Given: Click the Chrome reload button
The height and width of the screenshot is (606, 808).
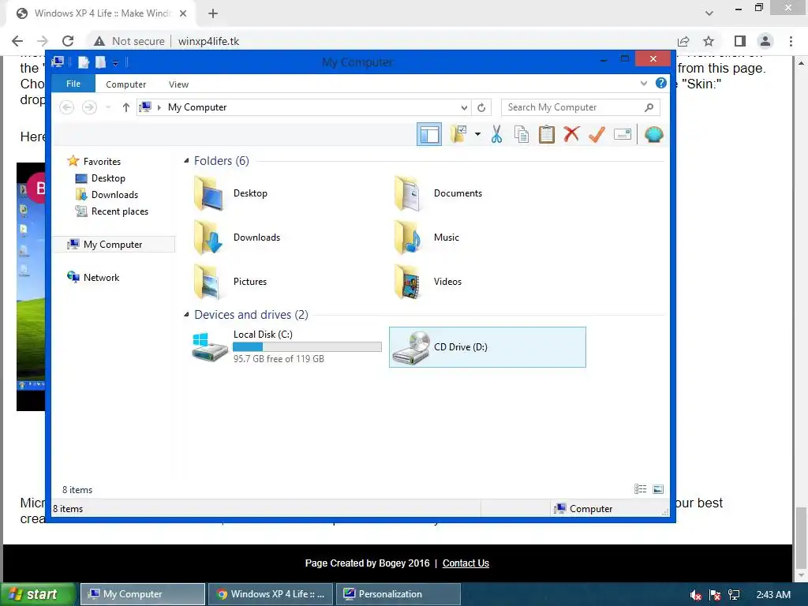Looking at the screenshot, I should click(x=68, y=41).
